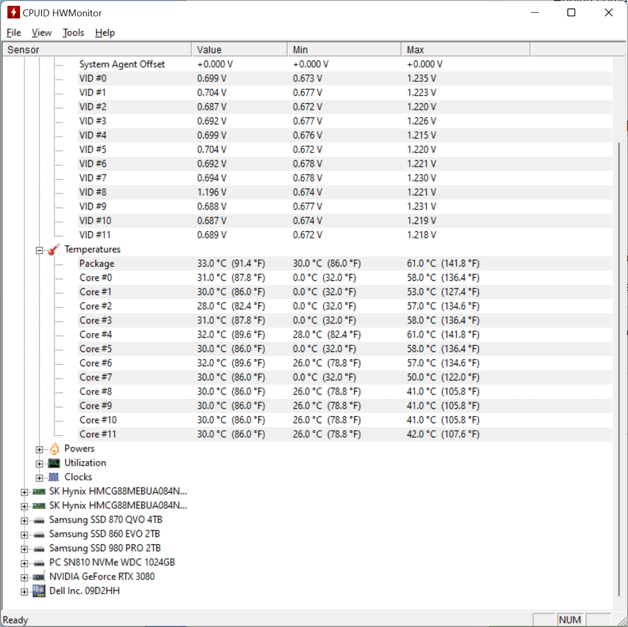Select the VID #11 voltage row

tap(345, 235)
